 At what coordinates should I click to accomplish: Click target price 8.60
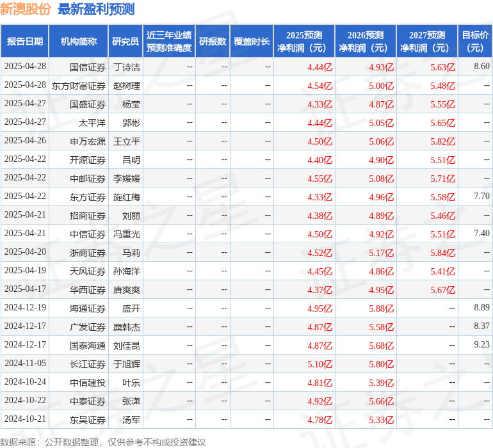481,66
